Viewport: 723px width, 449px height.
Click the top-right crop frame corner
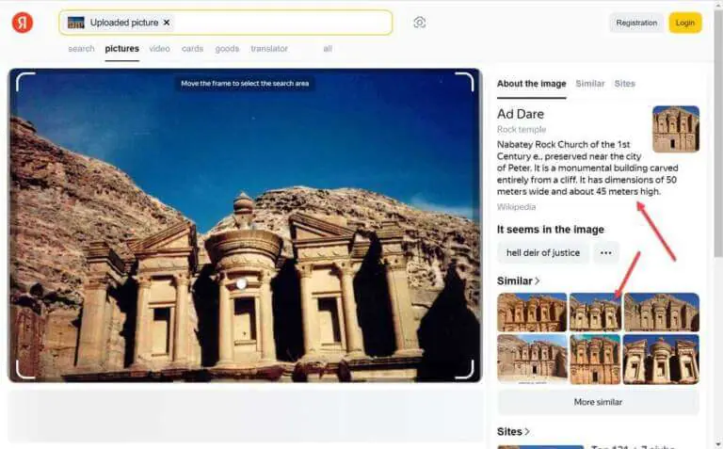pos(464,82)
